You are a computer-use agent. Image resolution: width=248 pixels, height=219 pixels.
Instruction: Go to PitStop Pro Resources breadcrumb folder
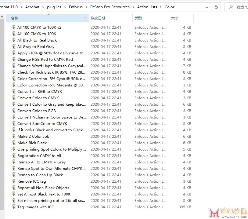[110, 7]
